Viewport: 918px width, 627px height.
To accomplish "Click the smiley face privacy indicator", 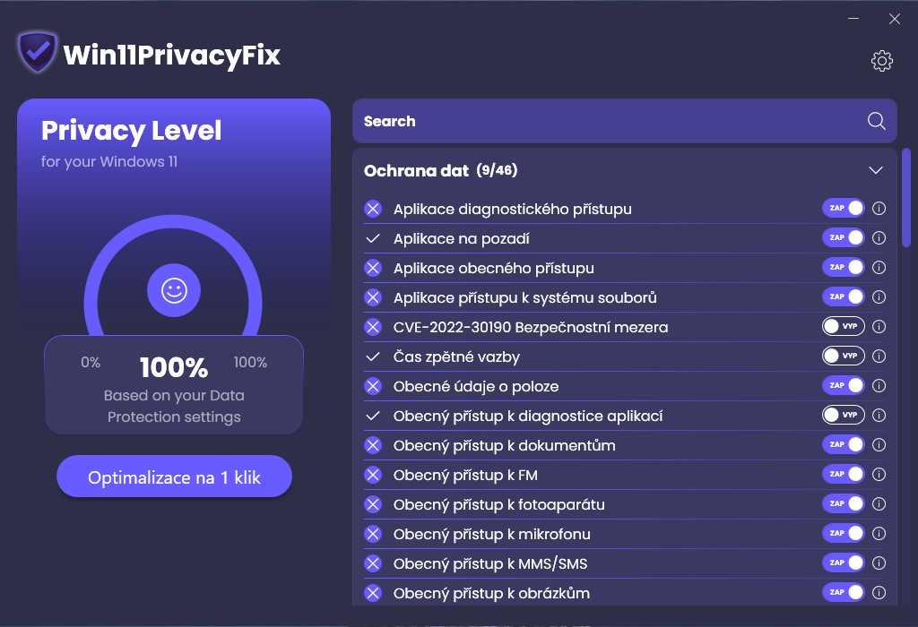I will [174, 290].
